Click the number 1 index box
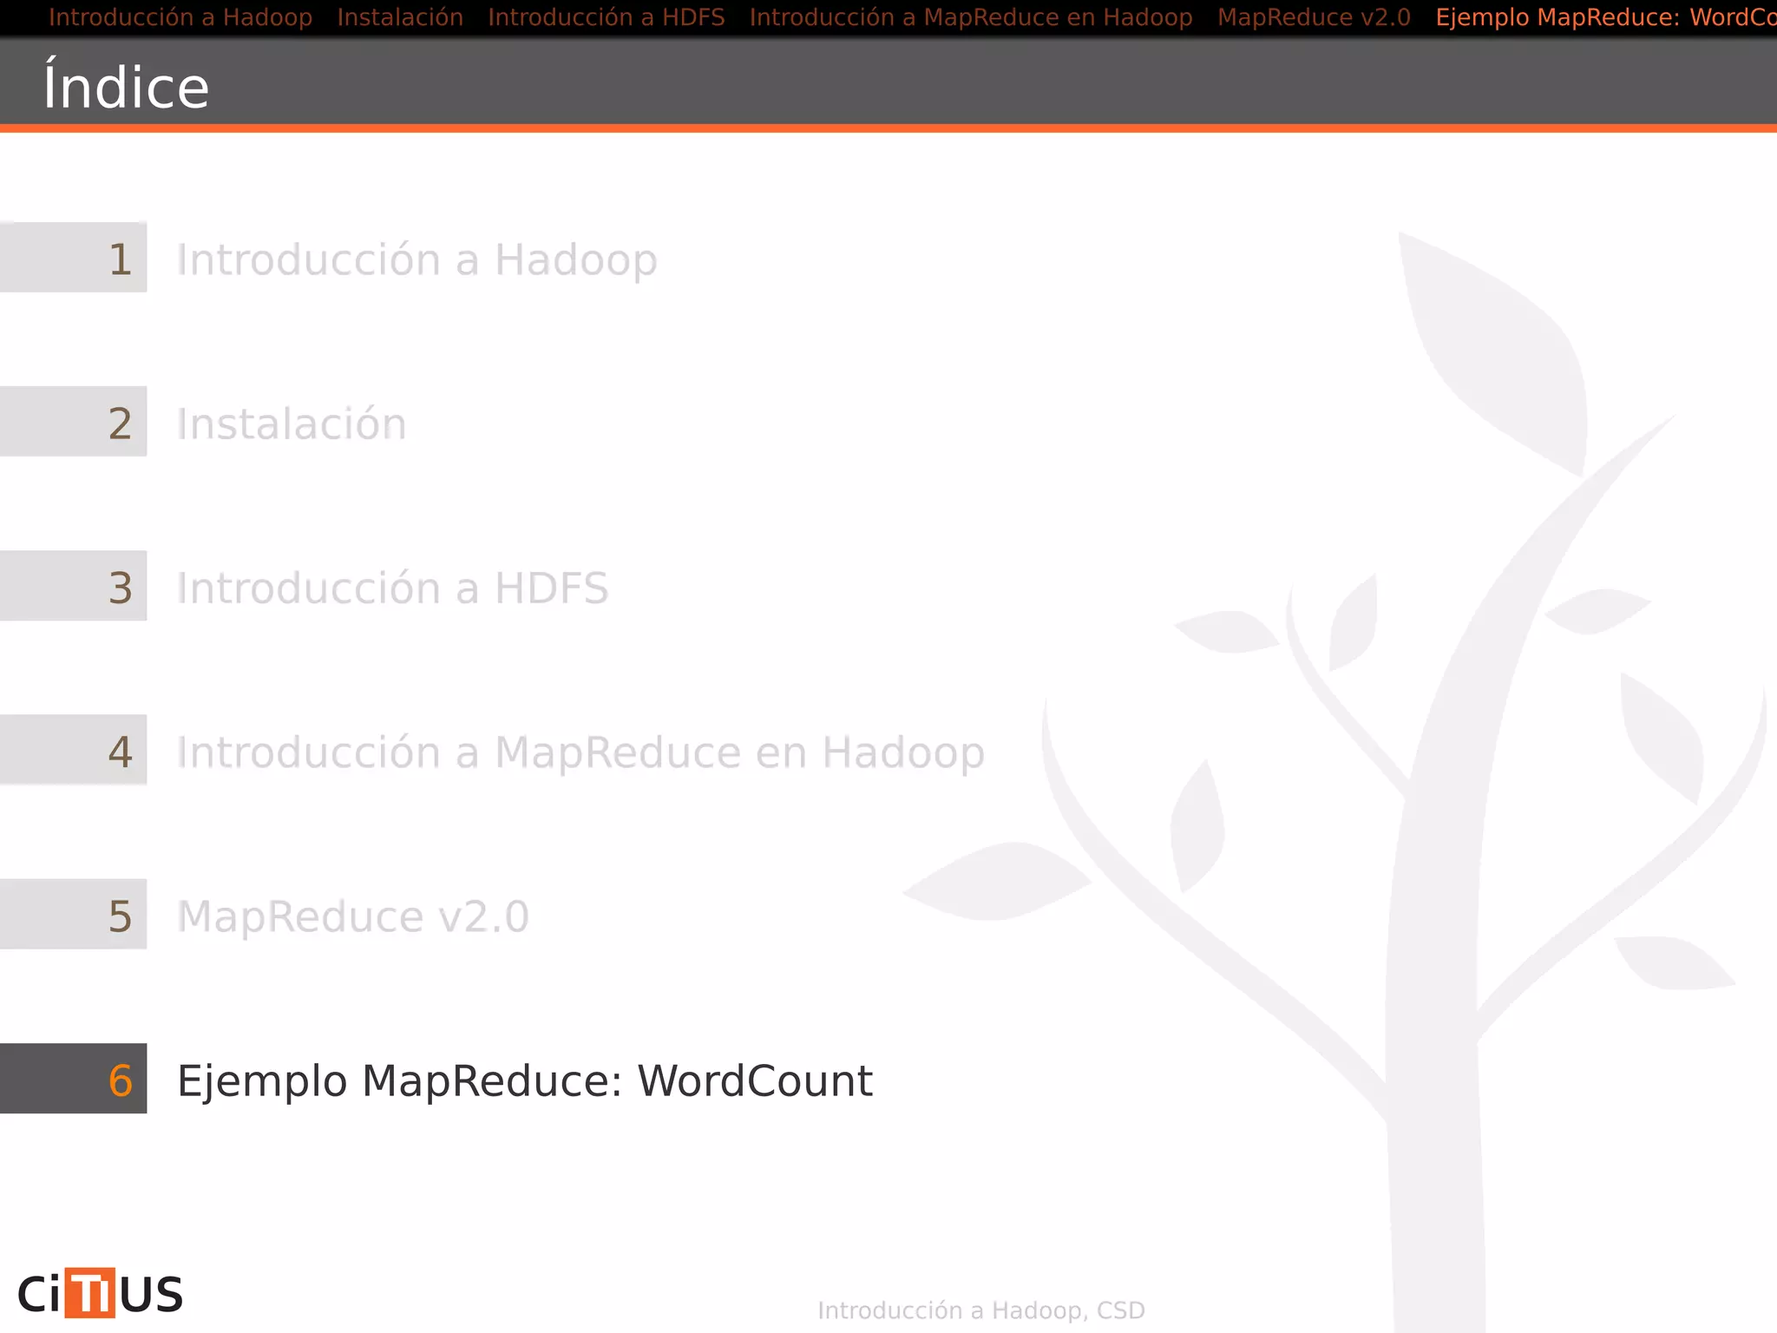This screenshot has width=1777, height=1333. pyautogui.click(x=74, y=257)
